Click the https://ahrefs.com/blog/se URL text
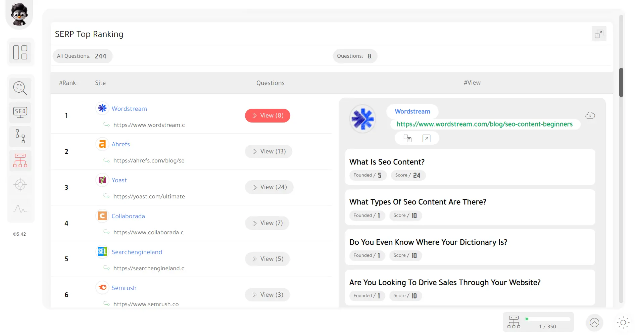The height and width of the screenshot is (335, 638). tap(149, 160)
